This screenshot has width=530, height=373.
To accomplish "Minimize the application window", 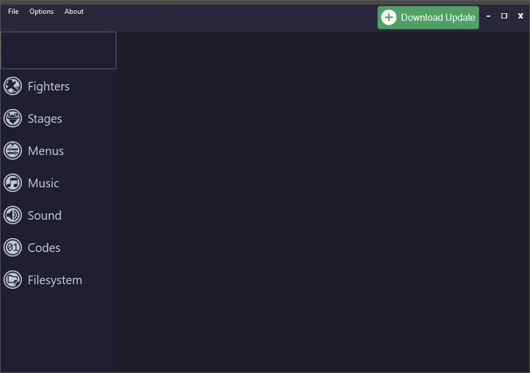I will tap(488, 16).
